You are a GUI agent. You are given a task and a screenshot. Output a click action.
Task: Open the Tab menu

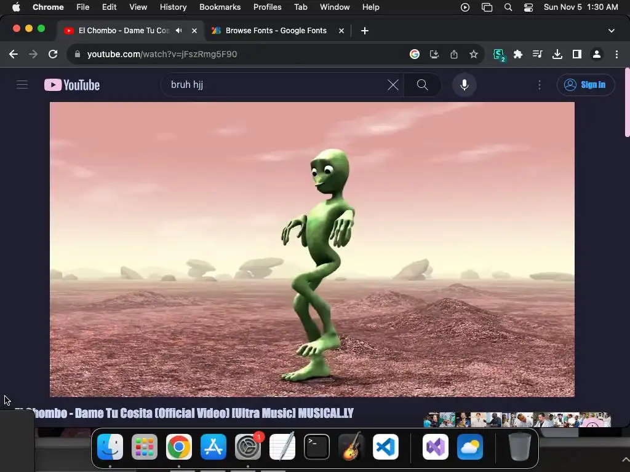(300, 7)
